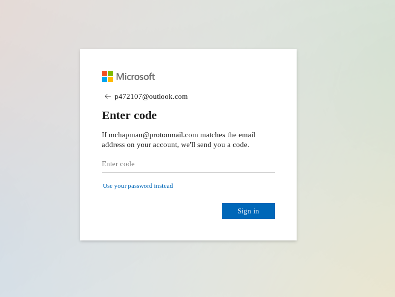Click the blue square of Microsoft logo

coord(105,79)
